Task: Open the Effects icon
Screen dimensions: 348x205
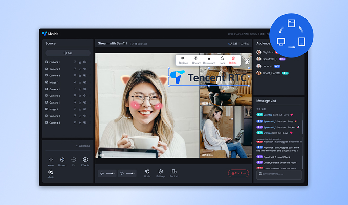Action: tap(85, 159)
